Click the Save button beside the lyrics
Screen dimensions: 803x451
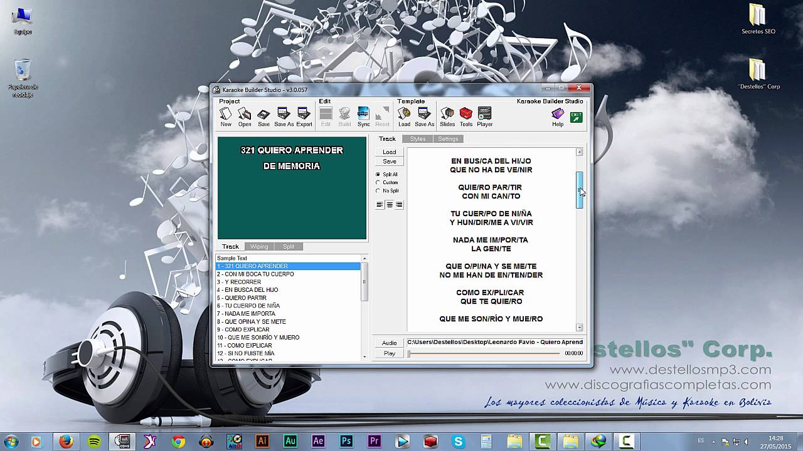tap(390, 162)
